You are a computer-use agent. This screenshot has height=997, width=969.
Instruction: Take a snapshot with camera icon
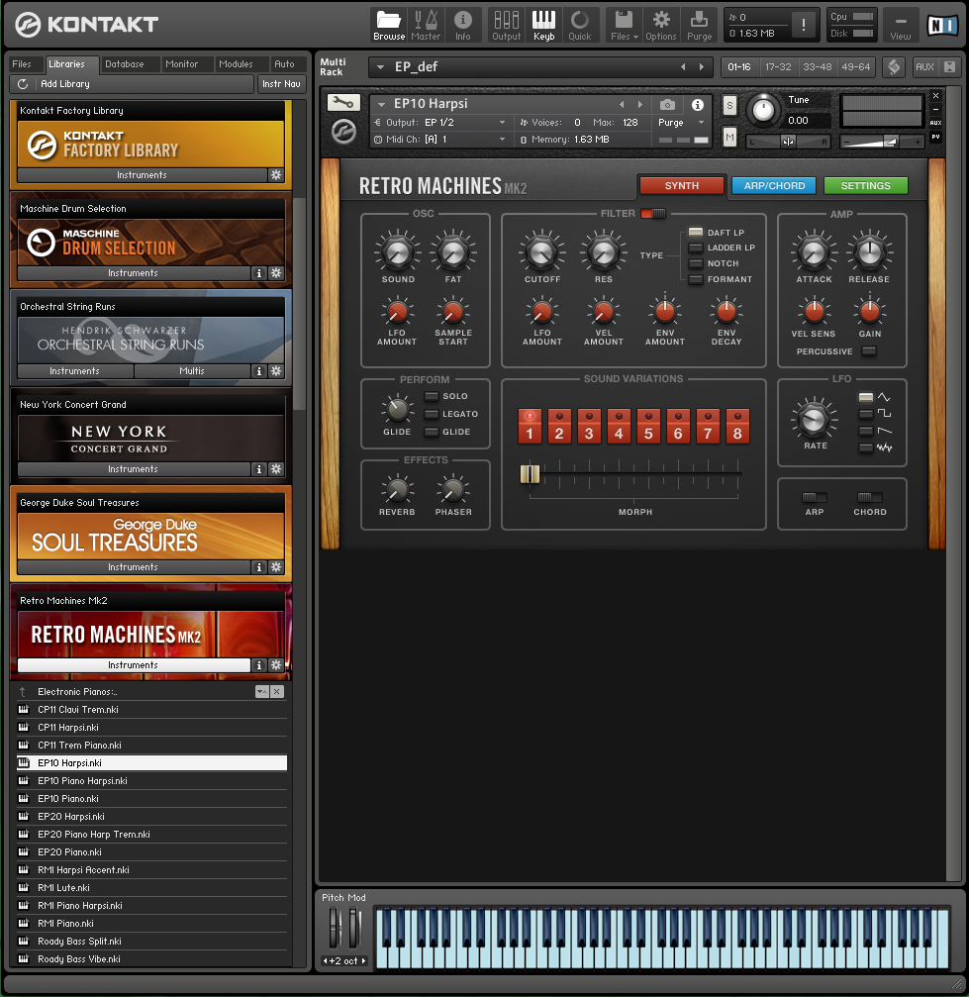pos(667,104)
